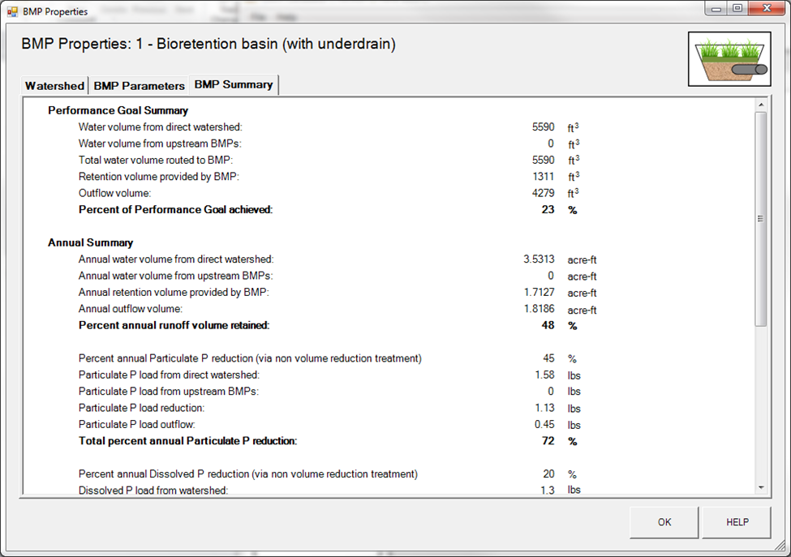Click the performance goal value 23
The height and width of the screenshot is (557, 791).
point(548,210)
